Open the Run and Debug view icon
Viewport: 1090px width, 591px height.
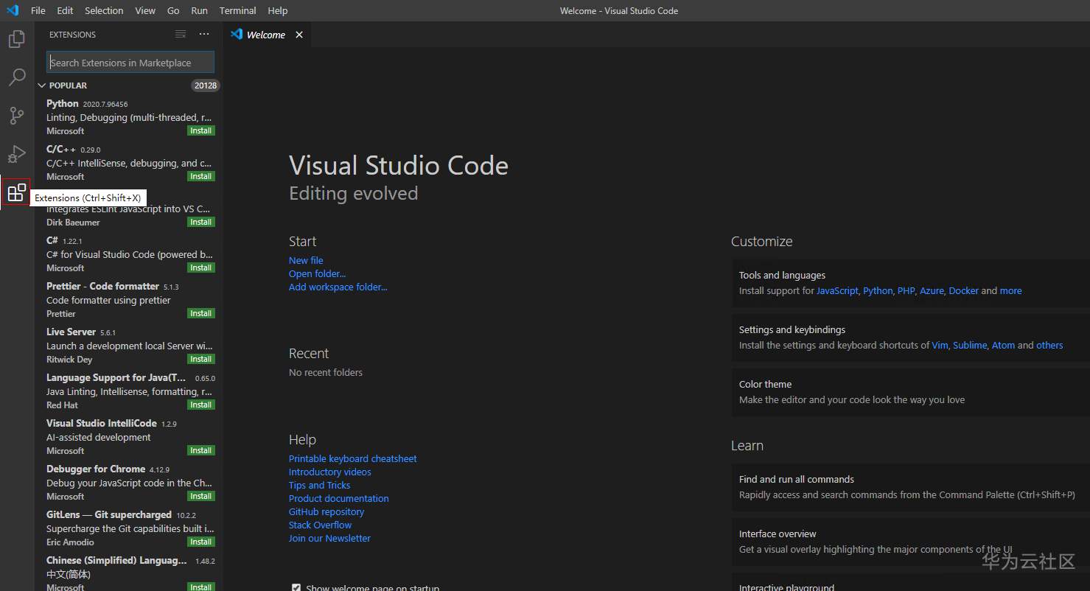pyautogui.click(x=16, y=154)
